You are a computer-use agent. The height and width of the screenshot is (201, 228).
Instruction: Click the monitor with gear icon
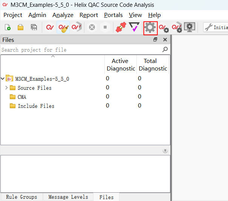tap(189, 27)
